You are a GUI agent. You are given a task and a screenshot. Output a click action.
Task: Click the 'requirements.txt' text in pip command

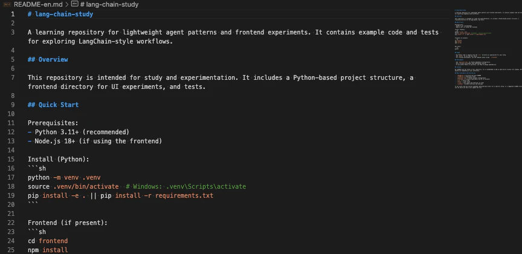(x=181, y=195)
